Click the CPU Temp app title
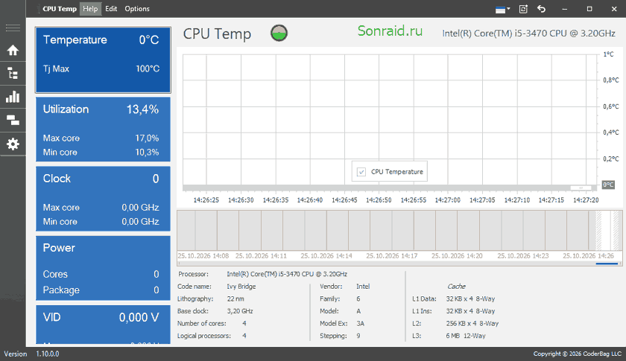 [60, 9]
